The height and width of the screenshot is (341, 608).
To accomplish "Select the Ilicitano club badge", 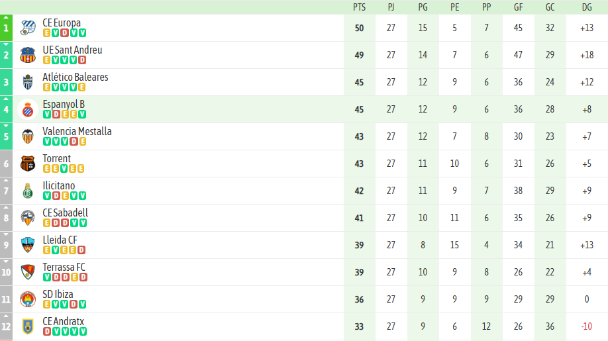I will tap(27, 191).
